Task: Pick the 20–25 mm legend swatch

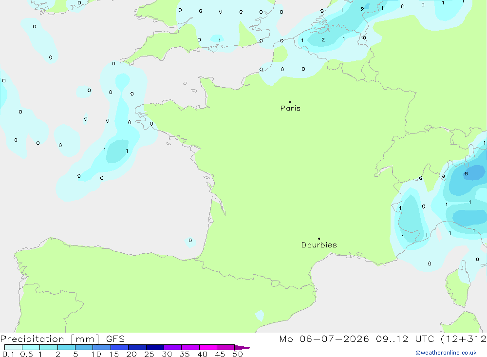Action: coord(137,347)
